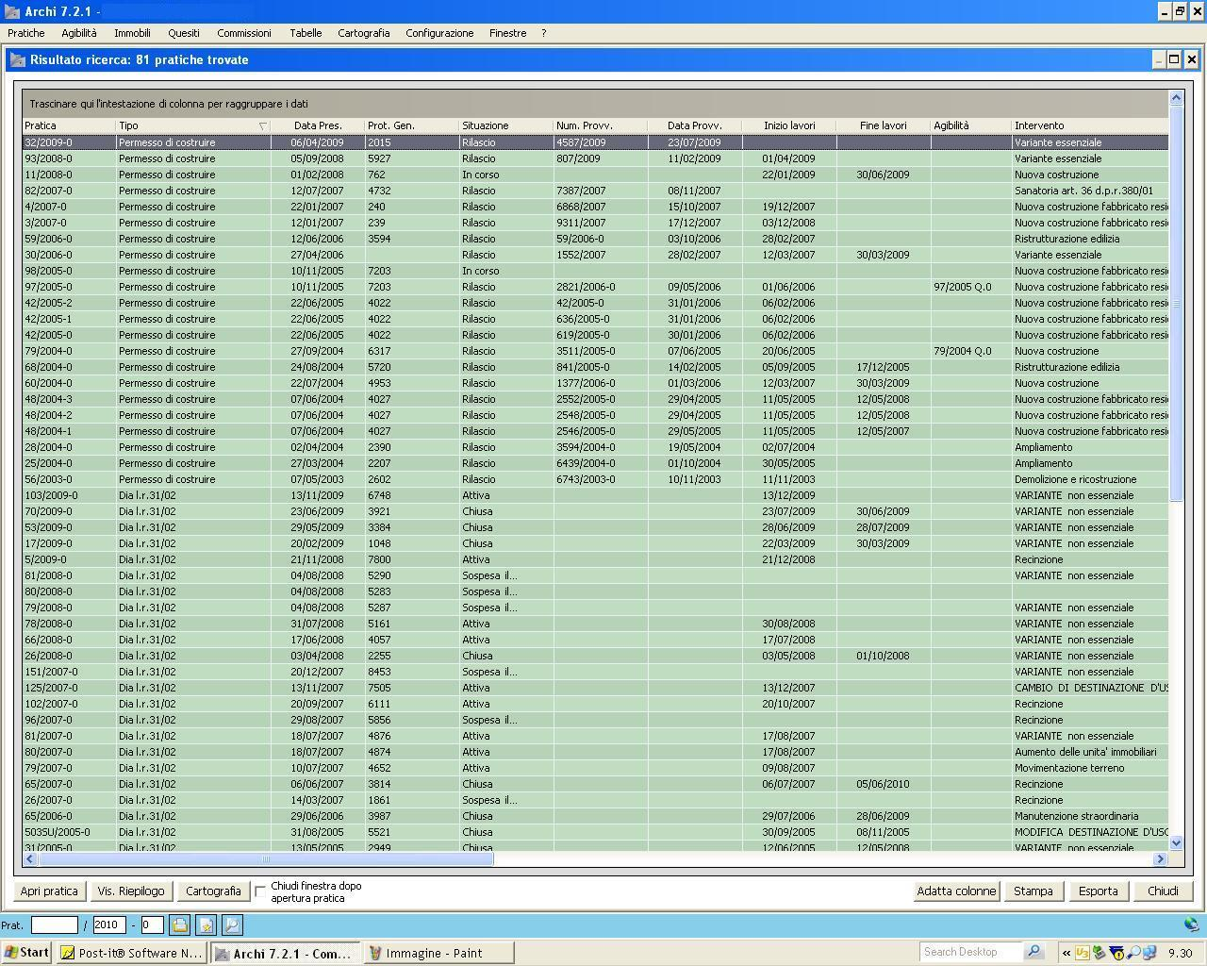The width and height of the screenshot is (1207, 966).
Task: Click the Chiudi button
Action: click(1163, 891)
